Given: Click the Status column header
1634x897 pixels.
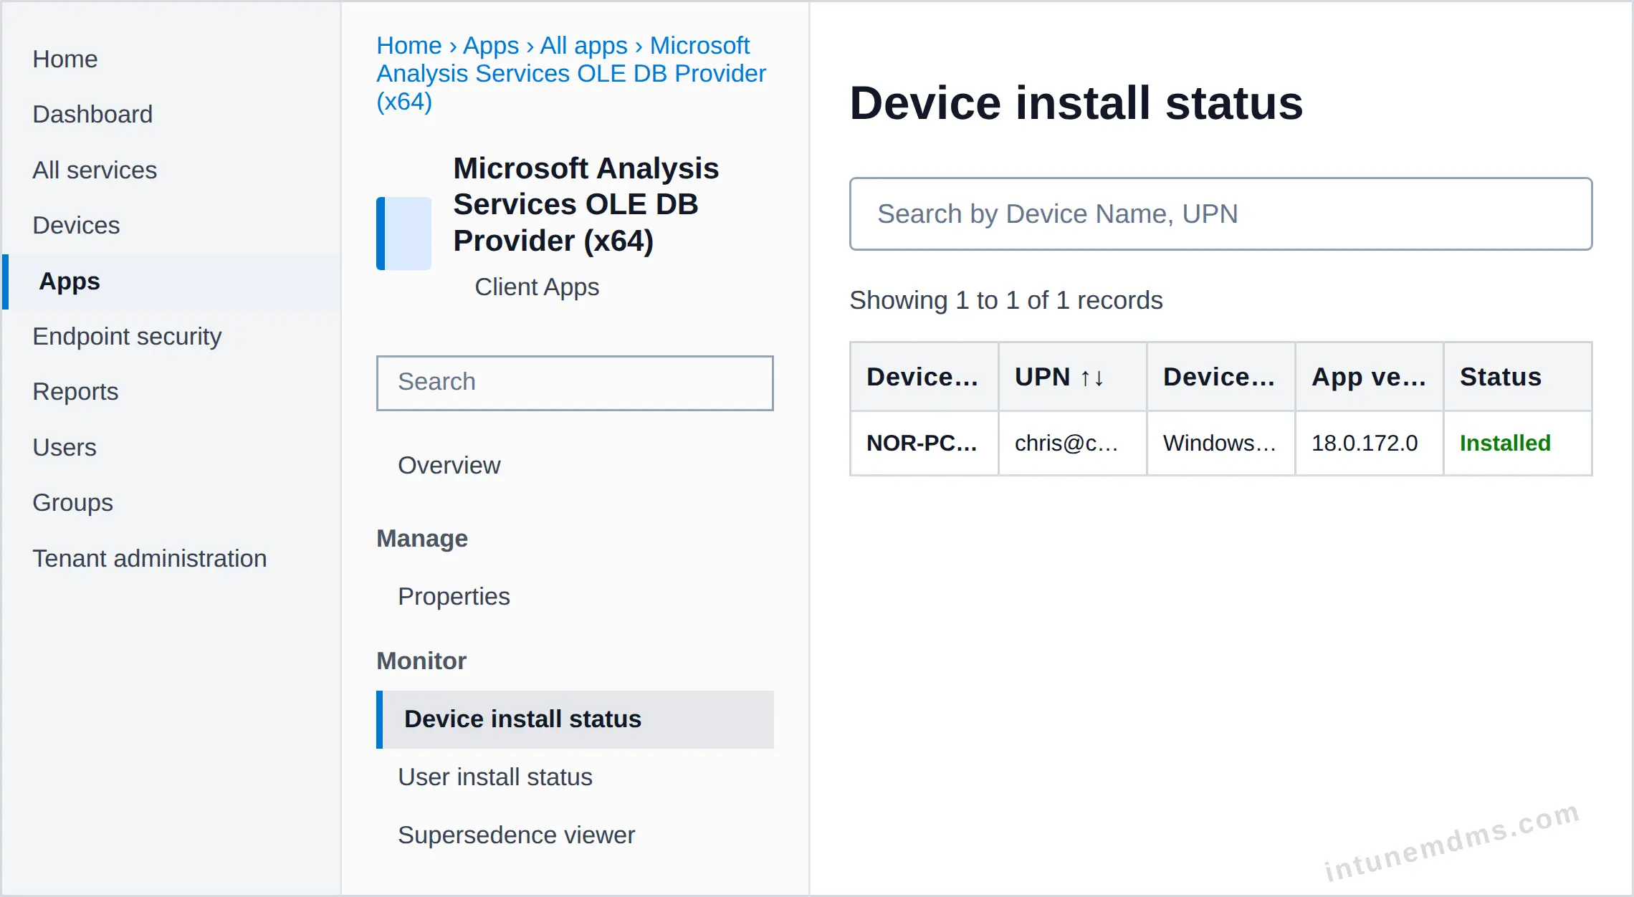Looking at the screenshot, I should pyautogui.click(x=1518, y=377).
